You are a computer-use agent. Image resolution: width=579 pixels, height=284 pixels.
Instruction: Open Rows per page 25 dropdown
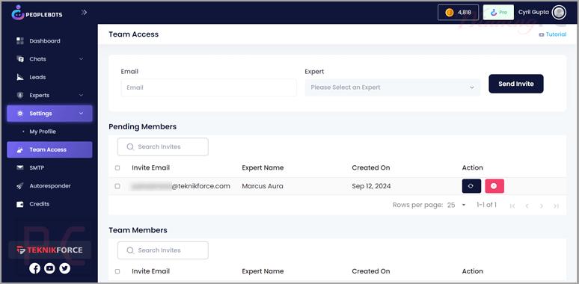pyautogui.click(x=457, y=205)
